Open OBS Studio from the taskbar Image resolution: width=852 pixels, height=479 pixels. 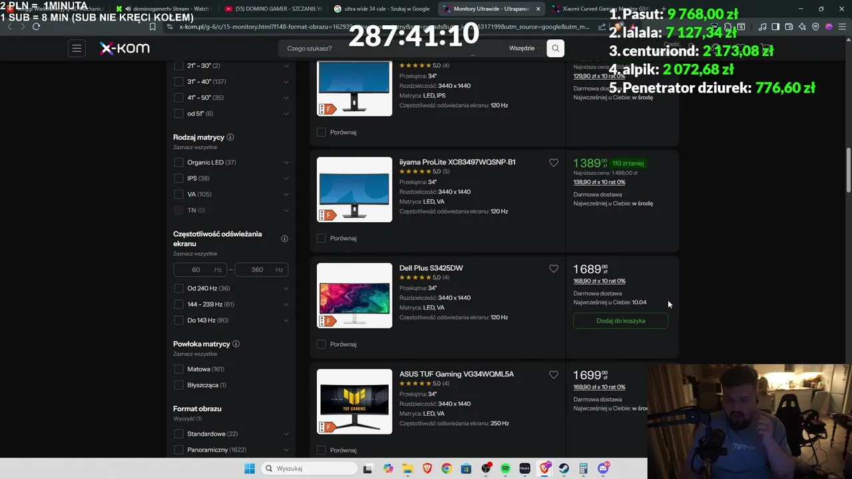(x=486, y=468)
